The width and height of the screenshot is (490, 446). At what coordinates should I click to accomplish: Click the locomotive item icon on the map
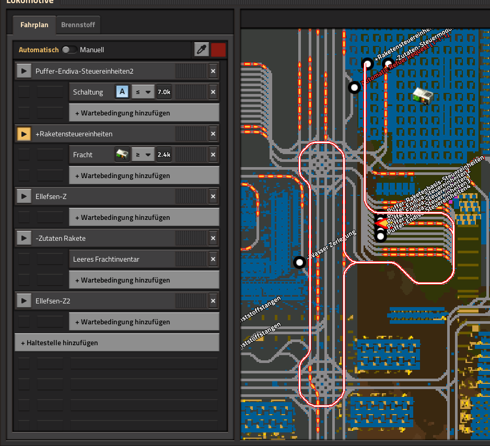click(x=423, y=96)
